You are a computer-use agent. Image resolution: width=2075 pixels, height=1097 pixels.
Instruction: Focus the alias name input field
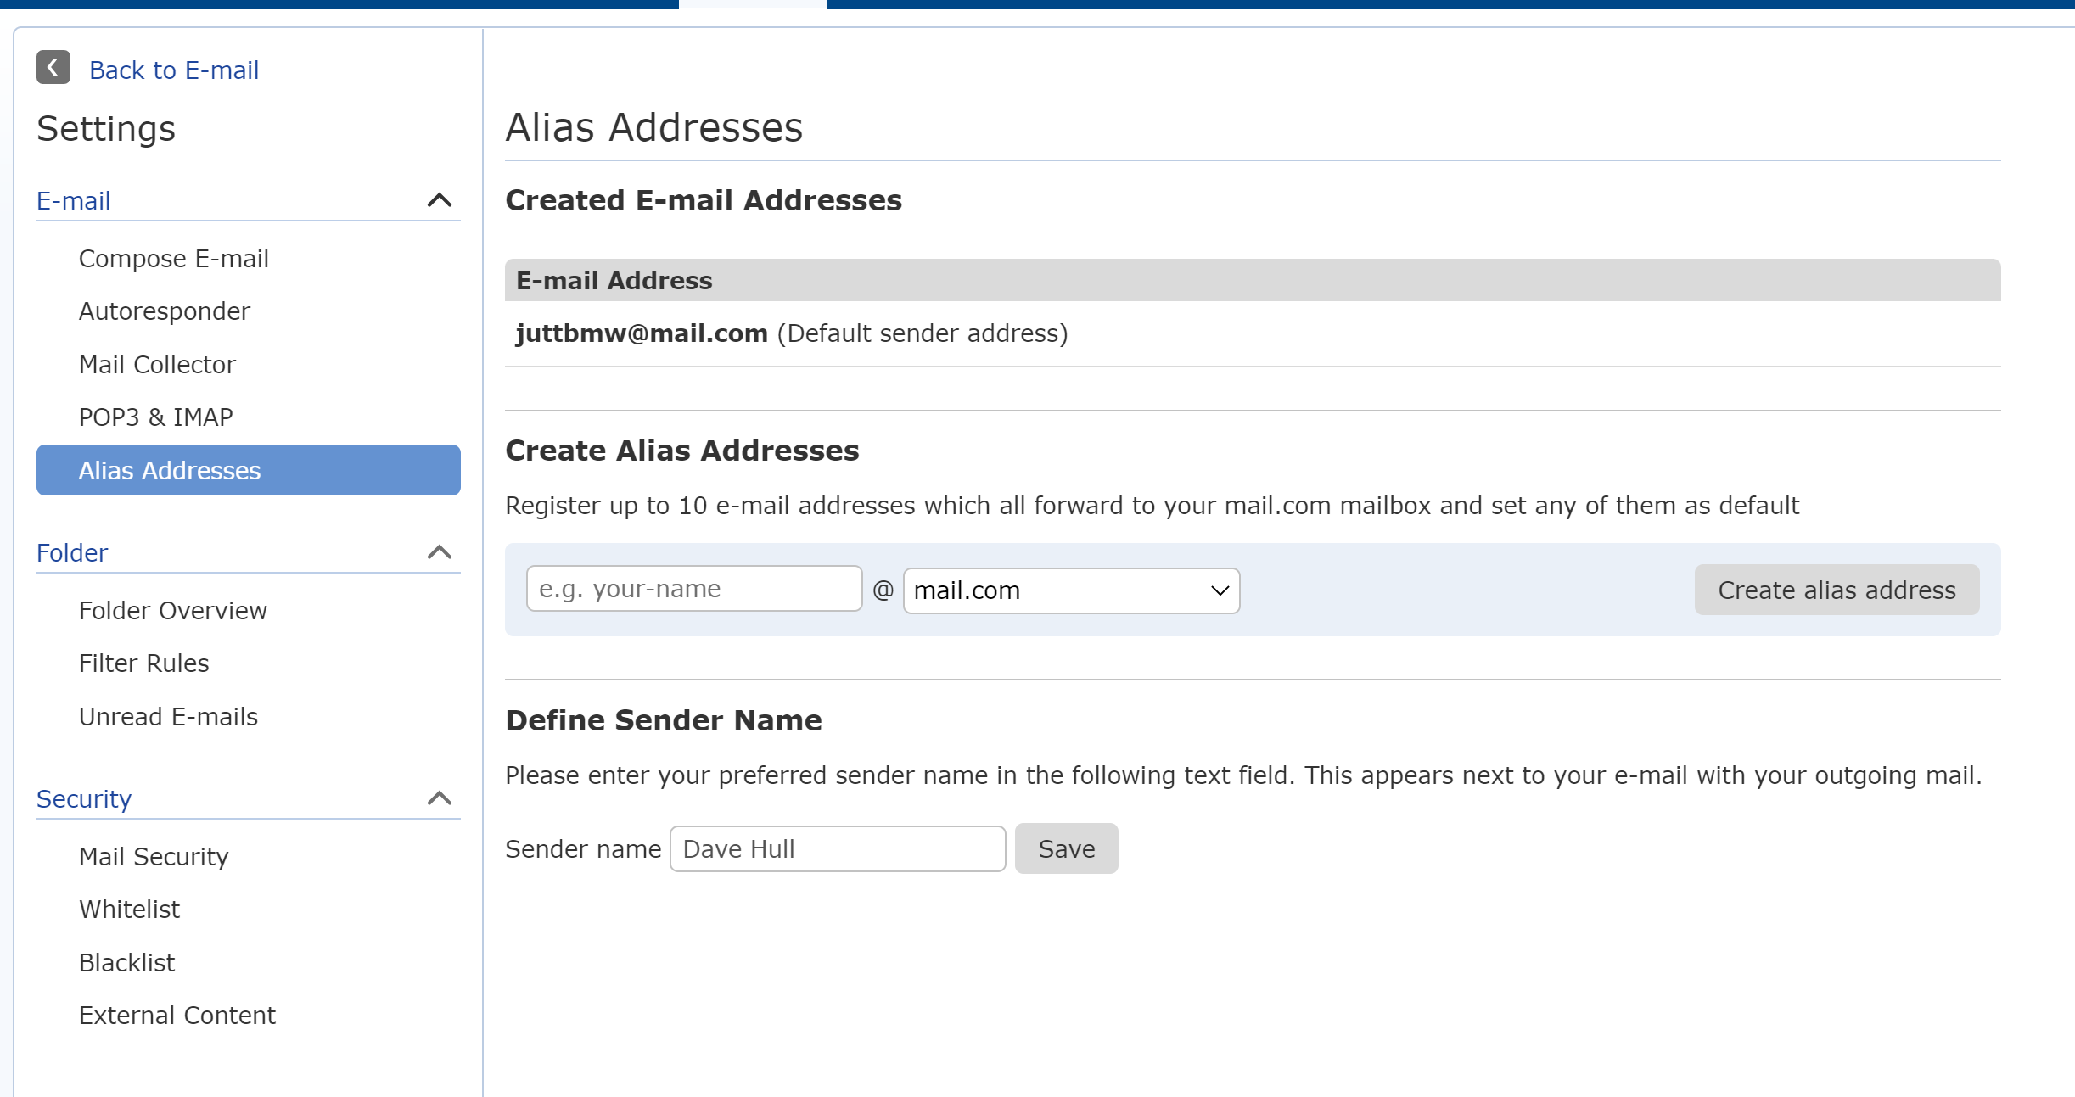[694, 589]
